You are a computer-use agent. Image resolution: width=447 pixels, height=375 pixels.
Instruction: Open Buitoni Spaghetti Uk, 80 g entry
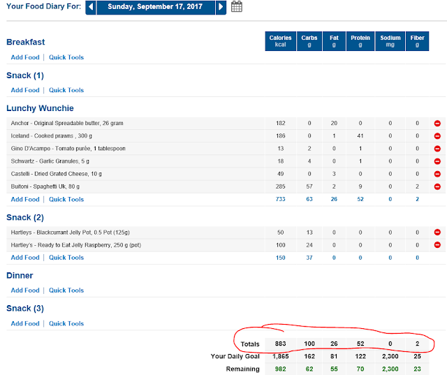click(45, 186)
